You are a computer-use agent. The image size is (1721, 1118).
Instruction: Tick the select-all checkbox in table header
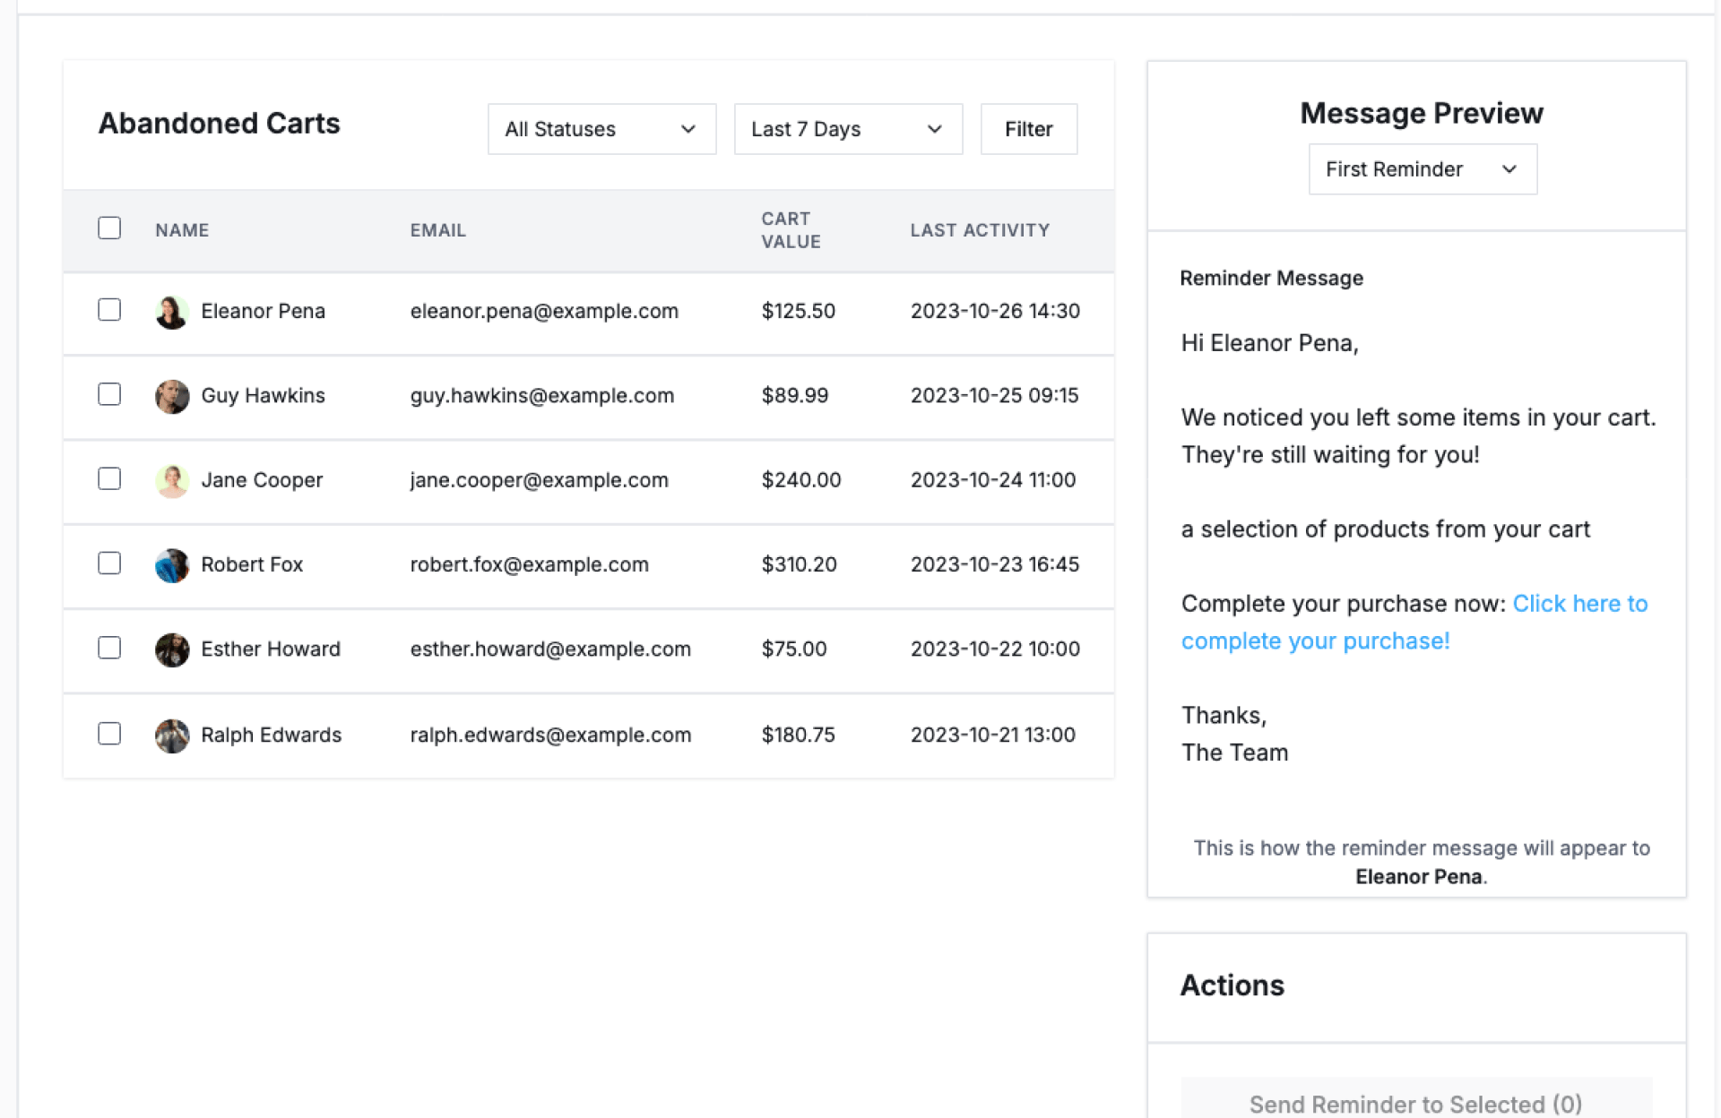(109, 228)
